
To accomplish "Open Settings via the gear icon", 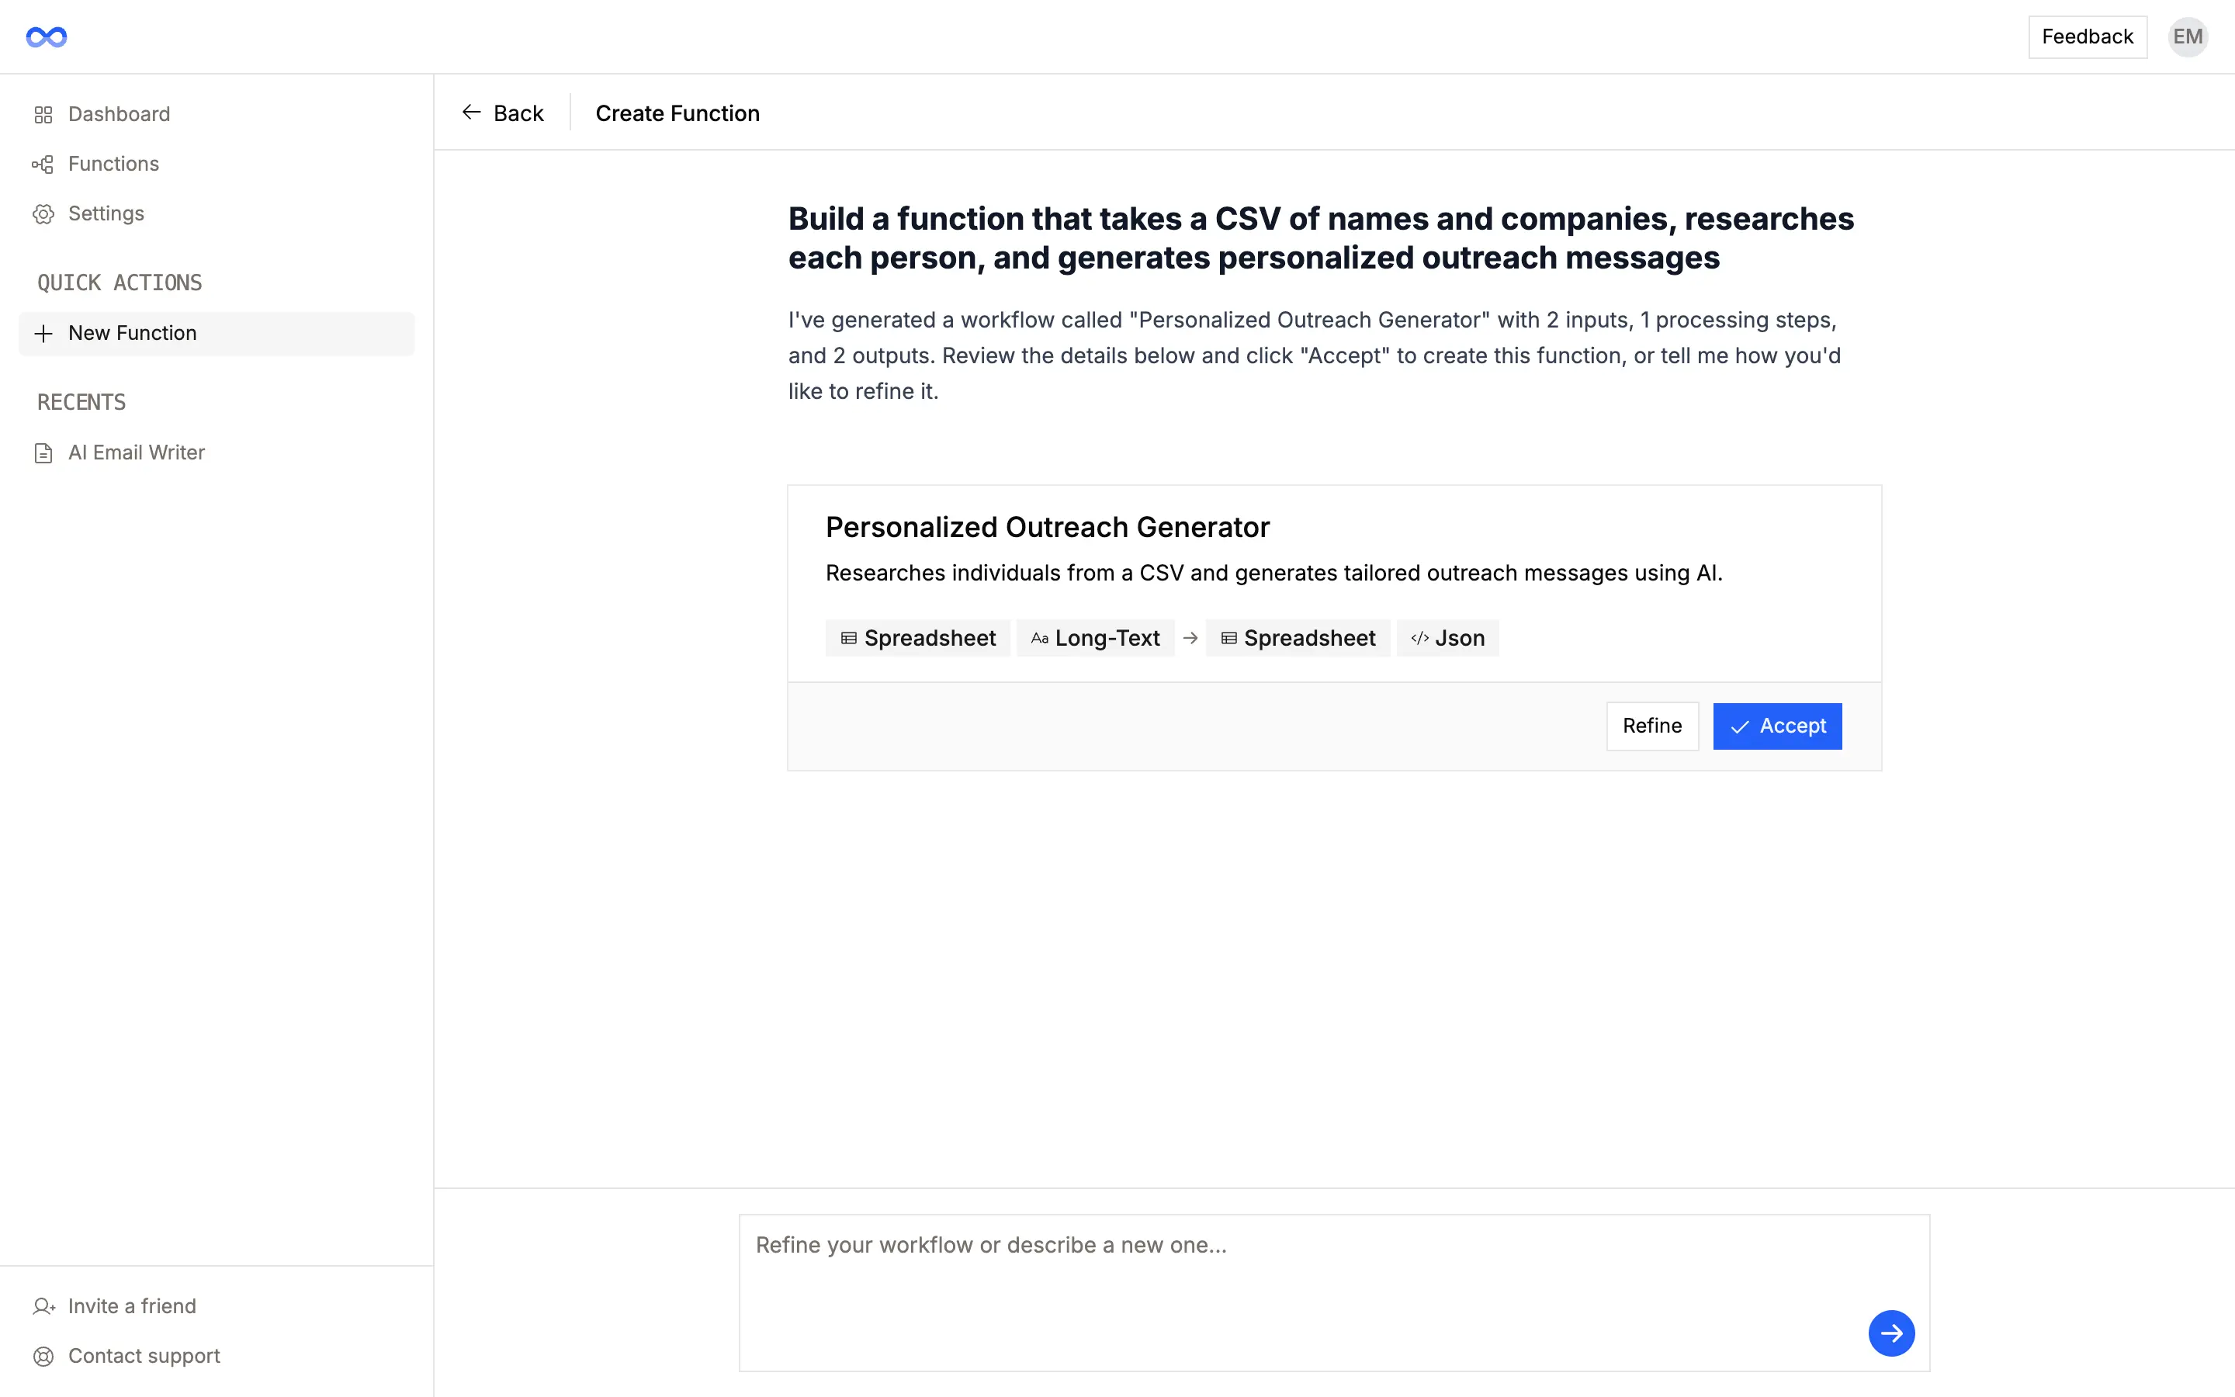I will (44, 213).
